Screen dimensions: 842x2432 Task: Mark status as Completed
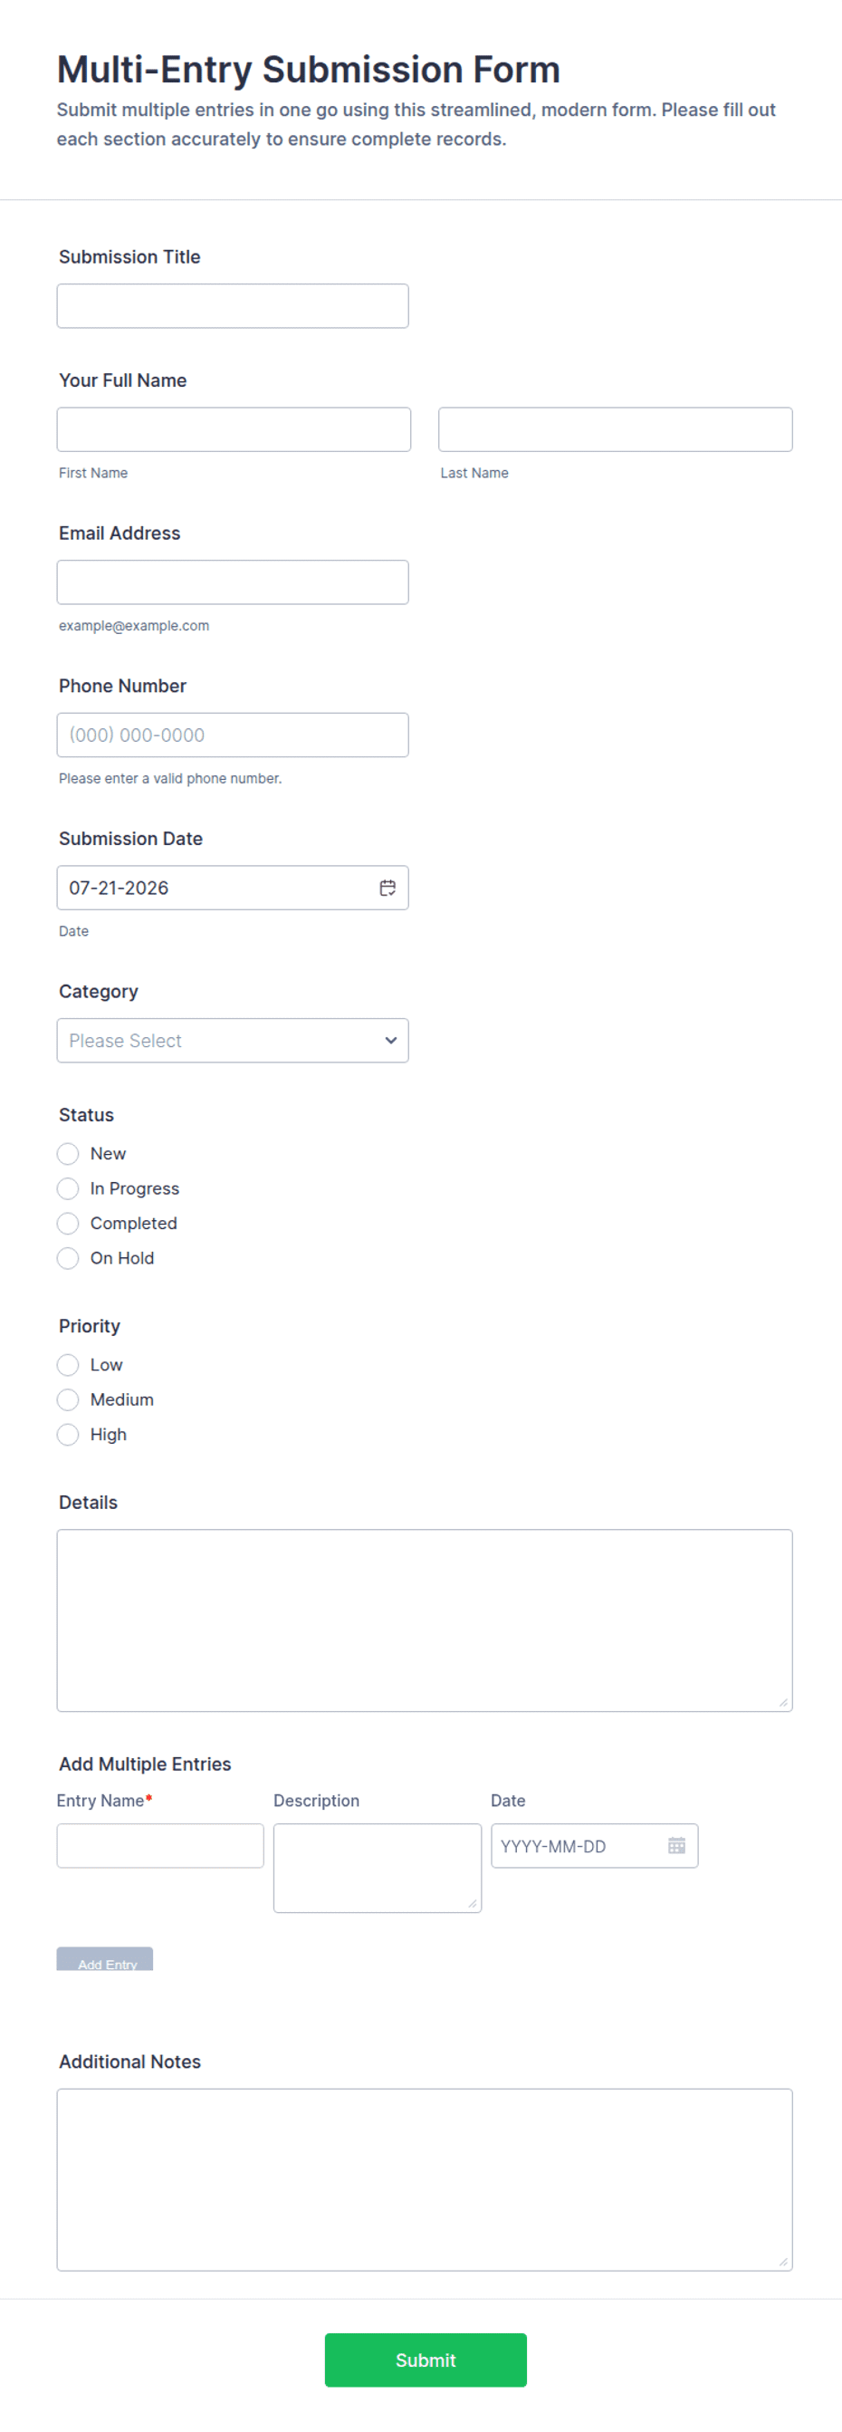68,1224
